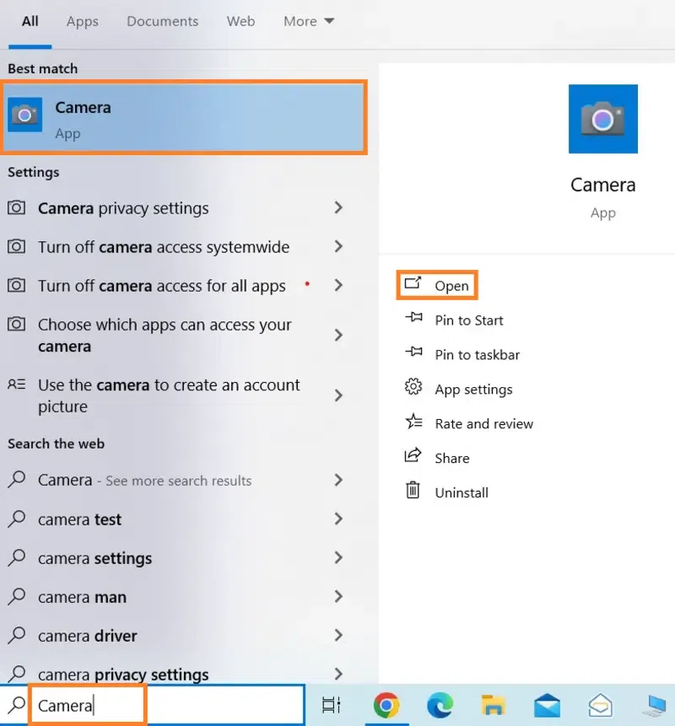Click camera icon beside camera access systemwide
675x726 pixels.
16,246
